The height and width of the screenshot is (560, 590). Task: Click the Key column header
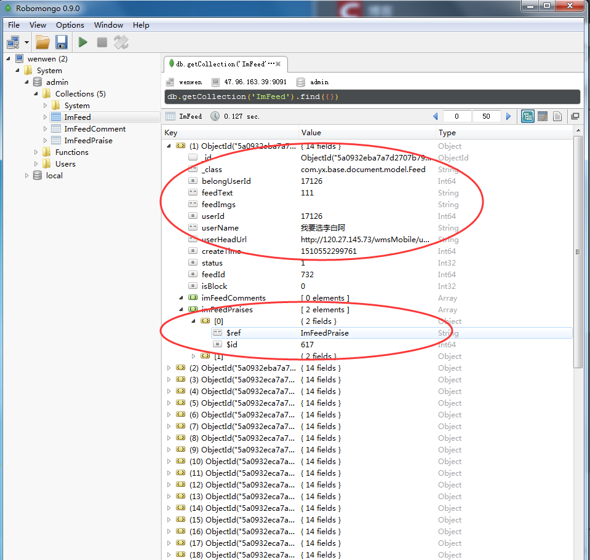(x=231, y=133)
